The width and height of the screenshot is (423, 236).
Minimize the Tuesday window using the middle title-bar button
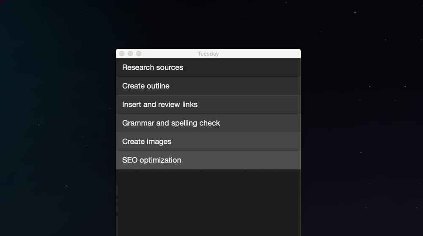point(130,54)
